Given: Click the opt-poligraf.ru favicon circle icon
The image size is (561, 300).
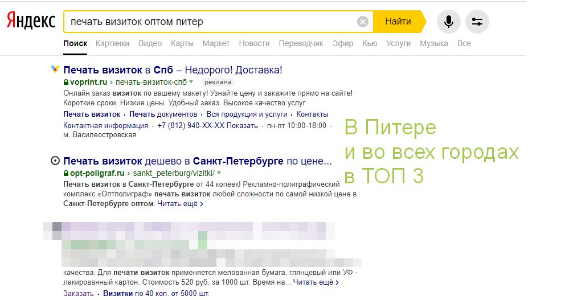Looking at the screenshot, I should pyautogui.click(x=55, y=161).
